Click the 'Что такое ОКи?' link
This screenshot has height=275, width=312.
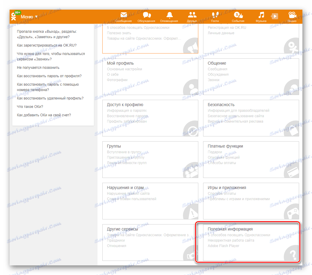(x=30, y=106)
